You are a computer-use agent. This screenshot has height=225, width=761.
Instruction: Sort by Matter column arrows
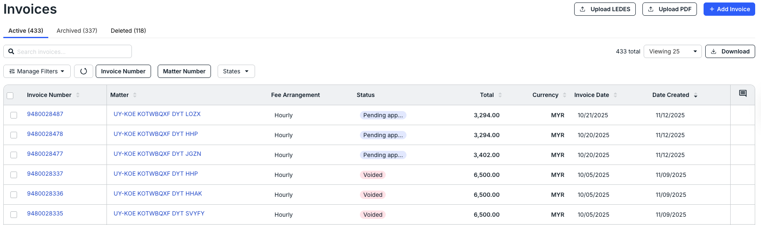coord(135,95)
